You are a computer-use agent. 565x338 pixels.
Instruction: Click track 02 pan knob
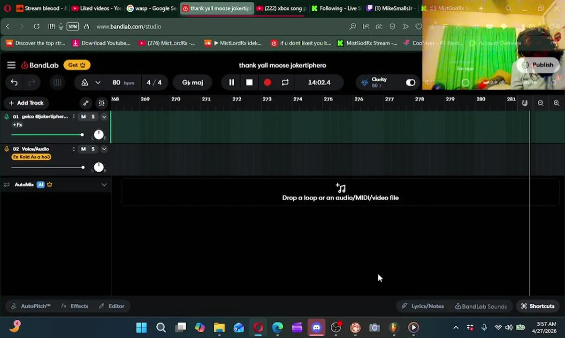(99, 167)
